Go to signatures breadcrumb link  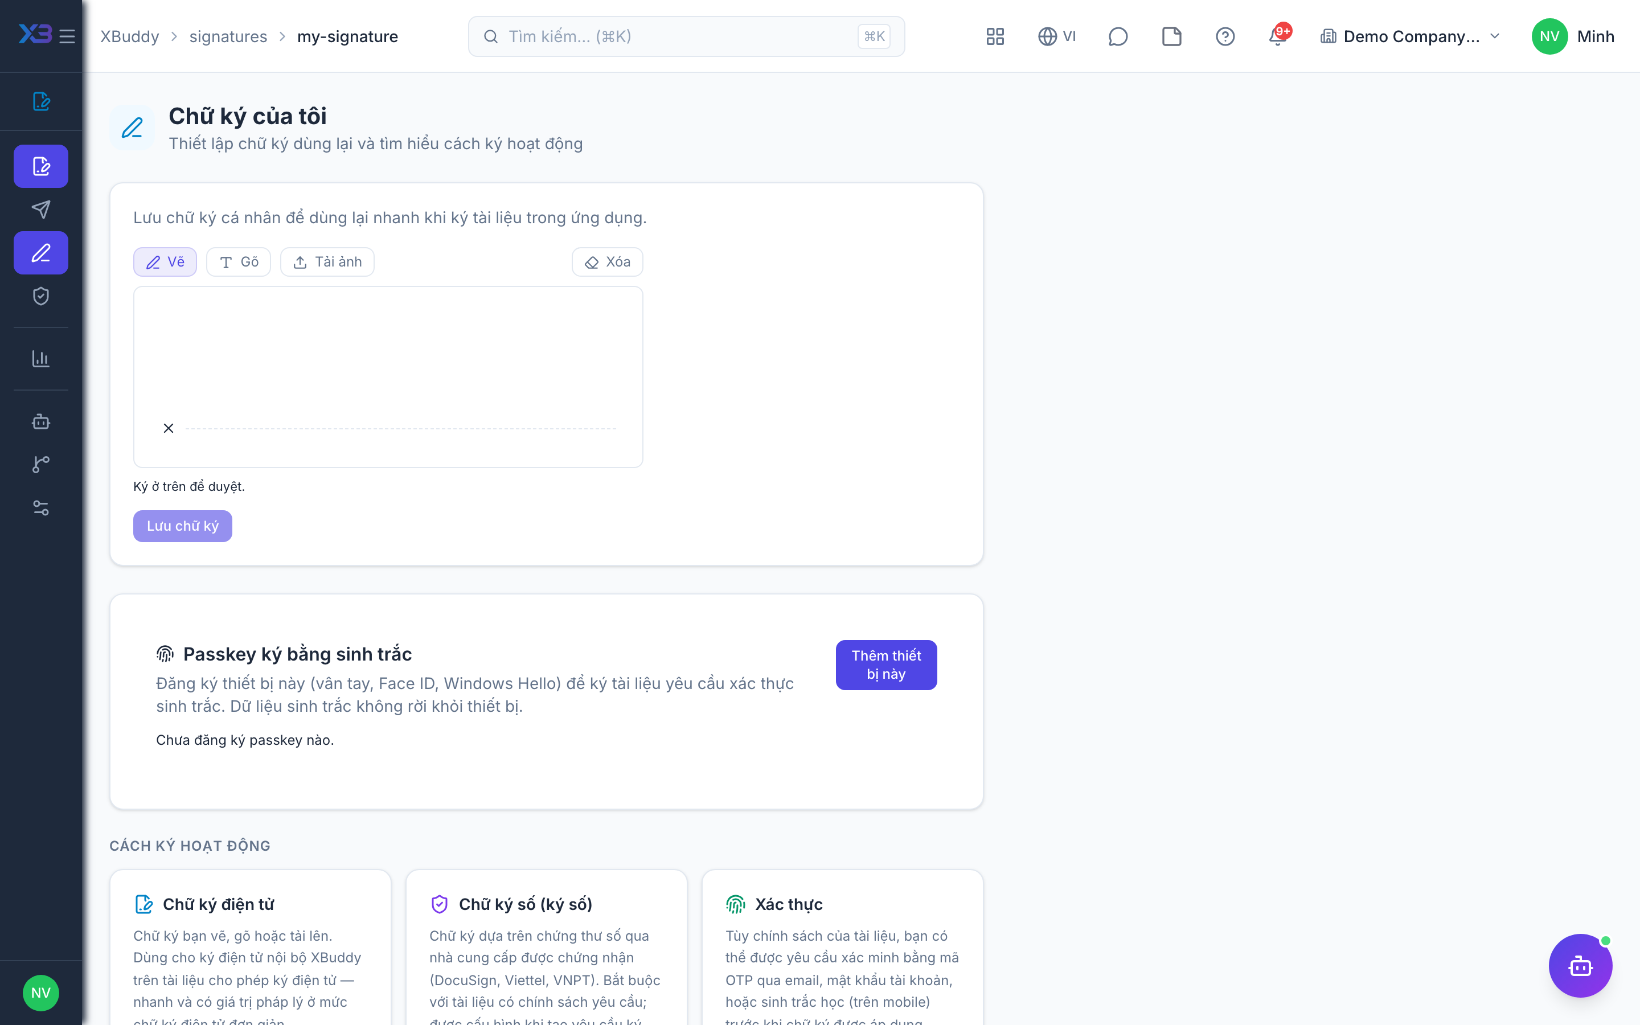click(x=228, y=36)
